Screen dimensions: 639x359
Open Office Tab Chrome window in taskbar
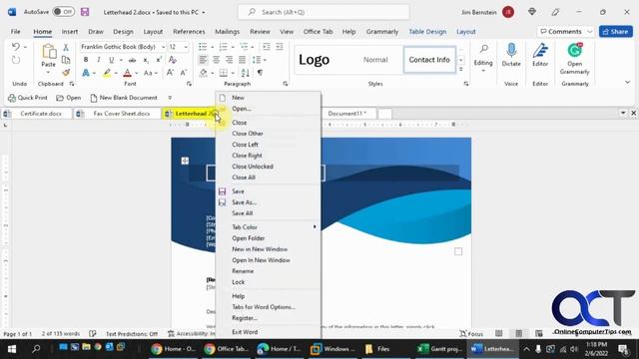point(227,349)
